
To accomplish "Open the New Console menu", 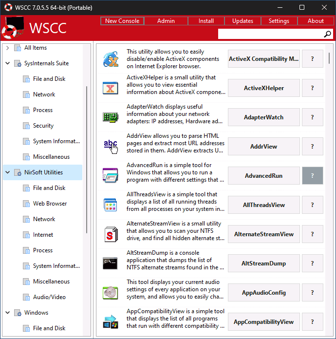I will coord(122,21).
